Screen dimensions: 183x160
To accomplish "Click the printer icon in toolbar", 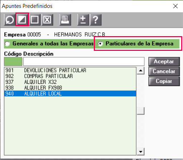I will pyautogui.click(x=65, y=20).
